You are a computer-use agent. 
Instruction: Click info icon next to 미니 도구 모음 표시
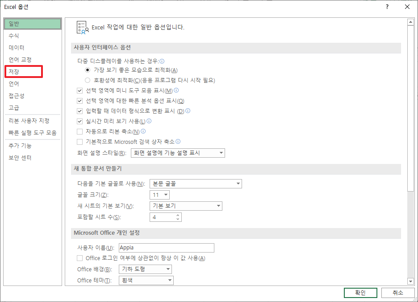(176, 90)
